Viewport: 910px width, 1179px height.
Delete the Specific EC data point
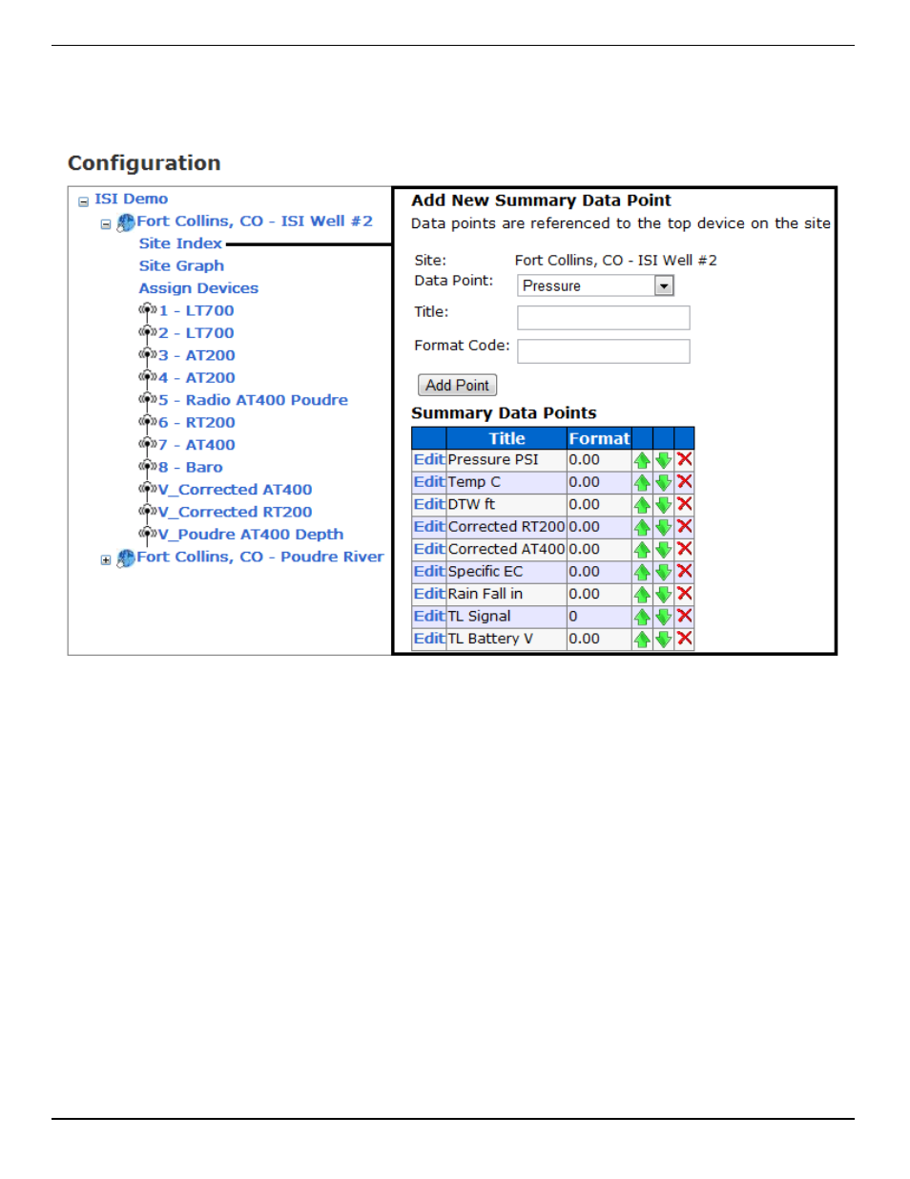(684, 572)
